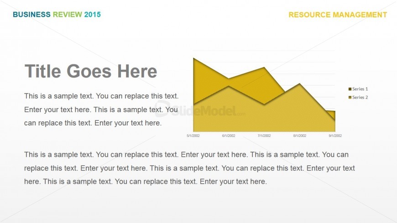Screen dimensions: 397x223
Task: Click the 'Title Goes Here' heading
Action: click(91, 71)
